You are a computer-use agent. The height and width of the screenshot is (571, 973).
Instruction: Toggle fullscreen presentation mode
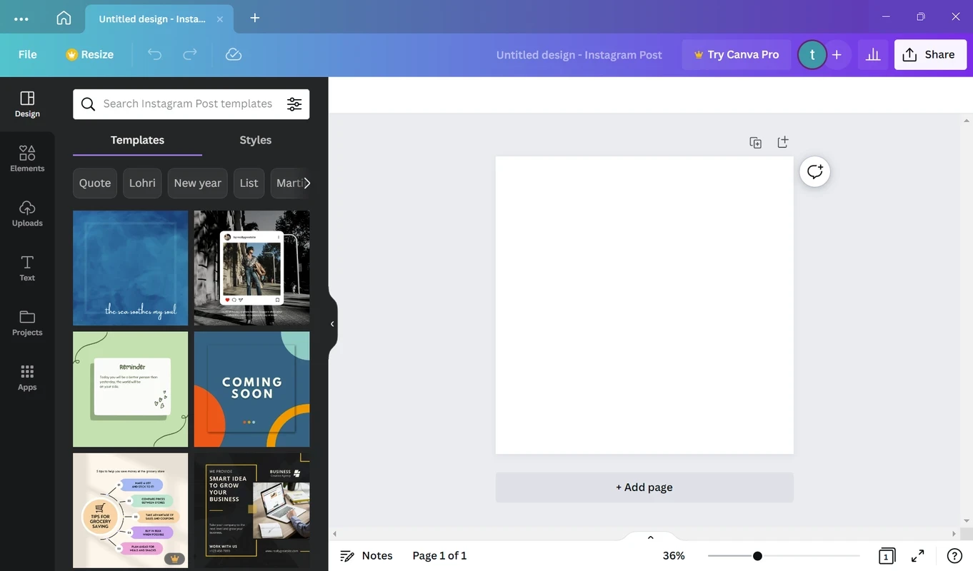pyautogui.click(x=918, y=556)
